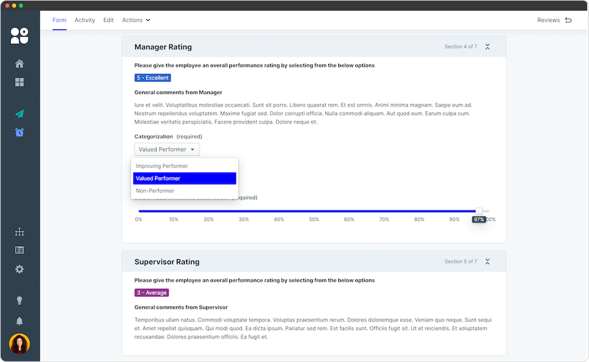Expand the Actions dropdown menu
Image resolution: width=589 pixels, height=362 pixels.
click(x=136, y=20)
